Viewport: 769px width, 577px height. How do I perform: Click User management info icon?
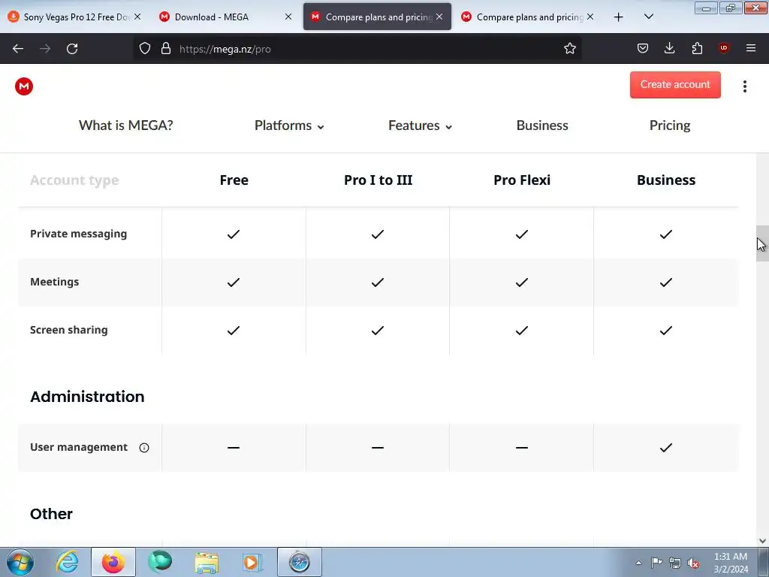(143, 448)
